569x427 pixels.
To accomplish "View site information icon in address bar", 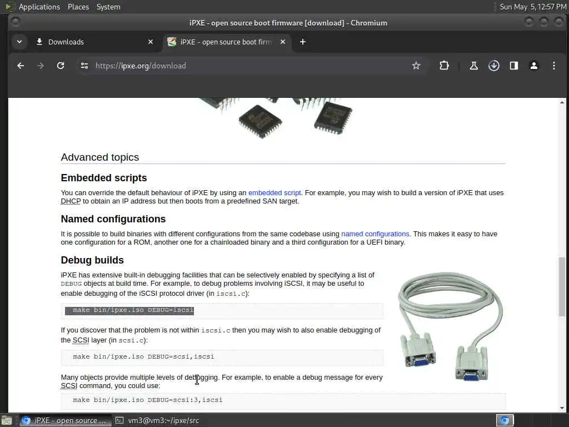I will click(x=84, y=66).
